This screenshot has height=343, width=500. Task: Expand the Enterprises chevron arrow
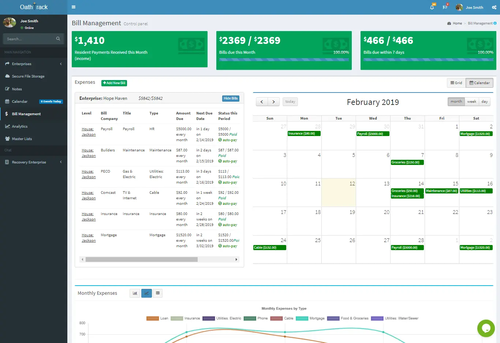point(61,64)
